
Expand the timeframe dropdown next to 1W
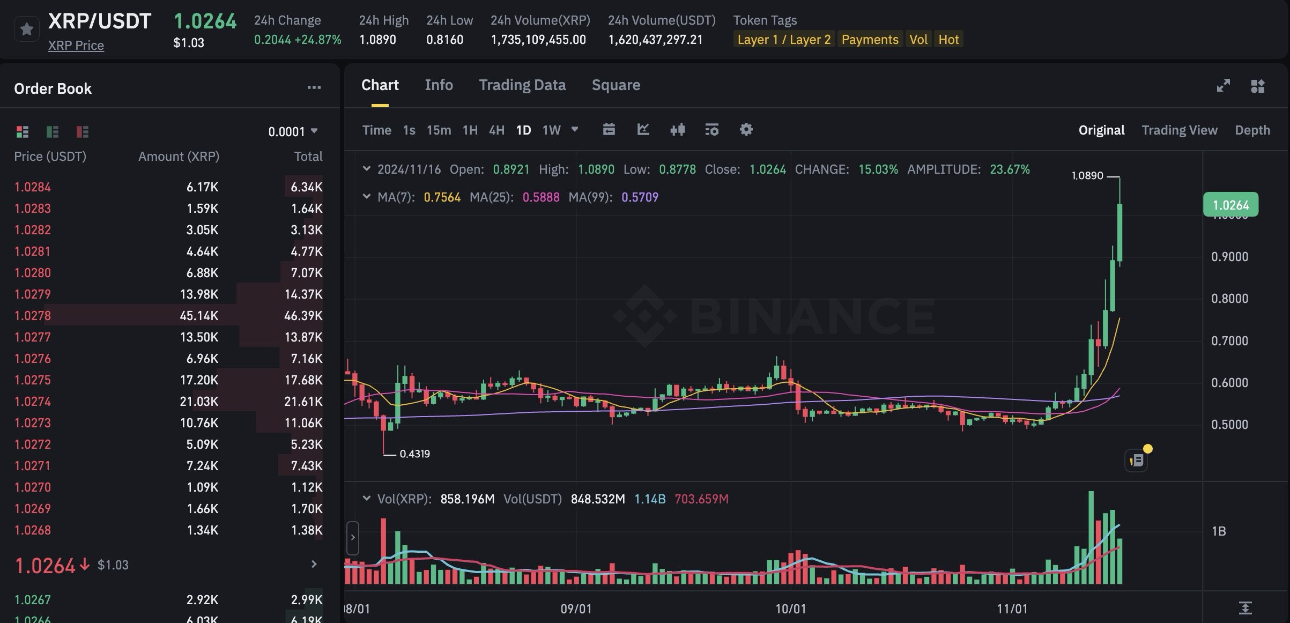pos(574,130)
